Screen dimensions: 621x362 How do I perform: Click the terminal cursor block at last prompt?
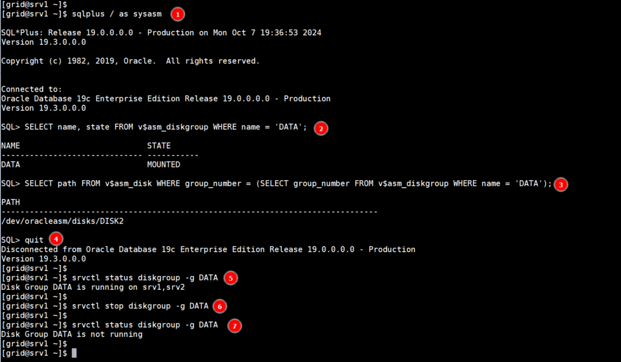coord(74,353)
